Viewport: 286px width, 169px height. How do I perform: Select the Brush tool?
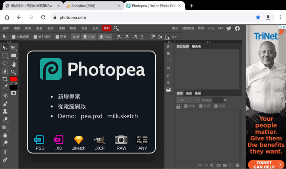pos(5,104)
